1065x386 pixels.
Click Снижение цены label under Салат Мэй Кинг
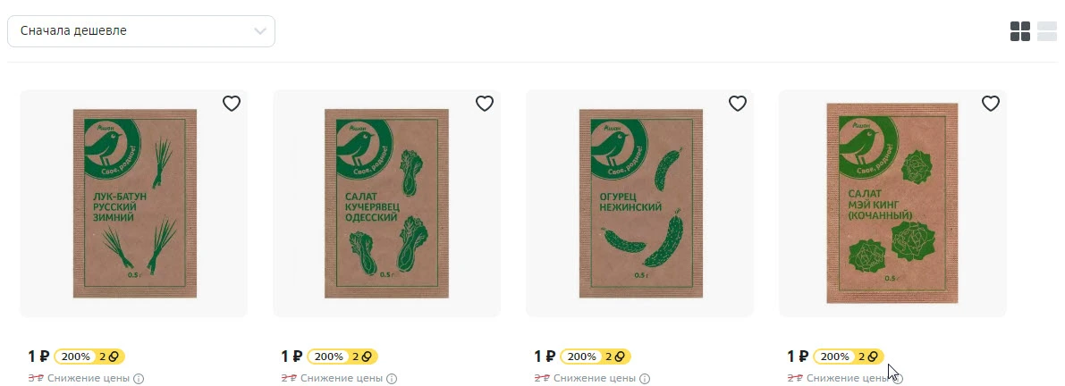(x=848, y=379)
